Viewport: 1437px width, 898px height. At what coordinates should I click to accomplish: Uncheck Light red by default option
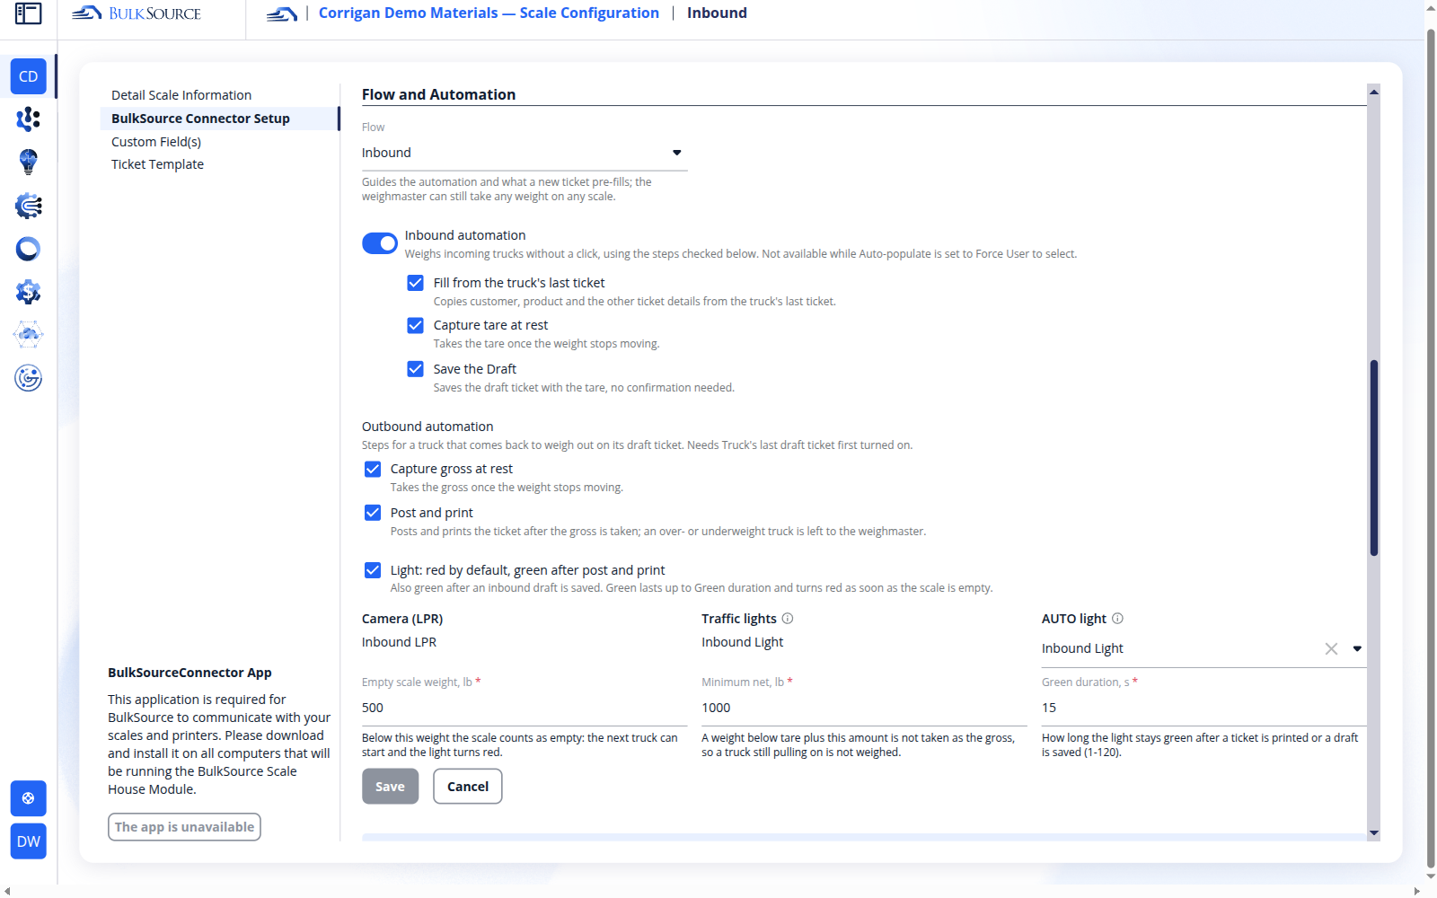(373, 570)
